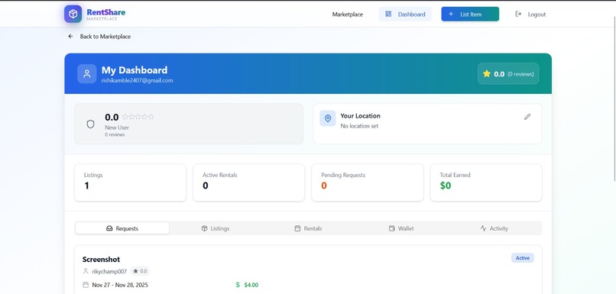Viewport: 616px width, 294px height.
Task: Click the user avatar icon in the dashboard header
Action: pyautogui.click(x=87, y=74)
